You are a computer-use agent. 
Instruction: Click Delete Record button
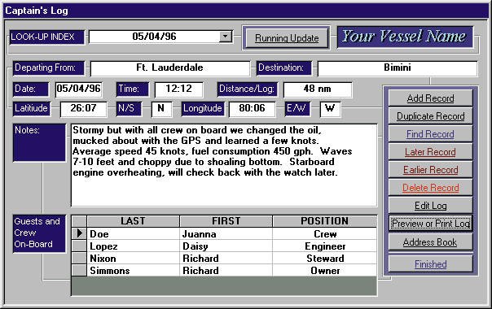tap(430, 188)
